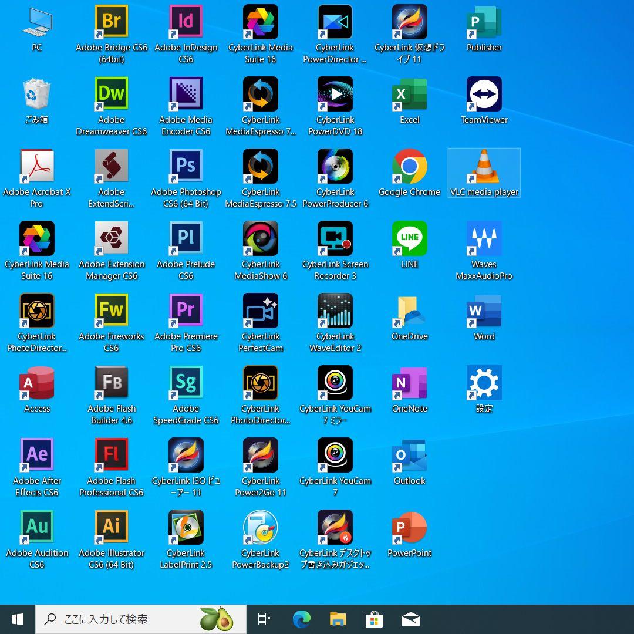The height and width of the screenshot is (634, 634).
Task: Click the PowerPoint desktop shortcut
Action: tap(410, 527)
